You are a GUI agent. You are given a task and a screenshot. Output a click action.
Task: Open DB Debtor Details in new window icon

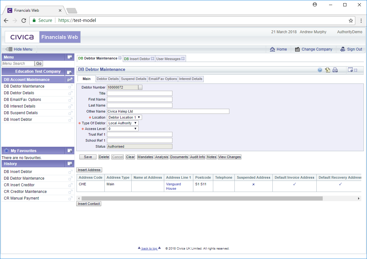[x=71, y=93]
